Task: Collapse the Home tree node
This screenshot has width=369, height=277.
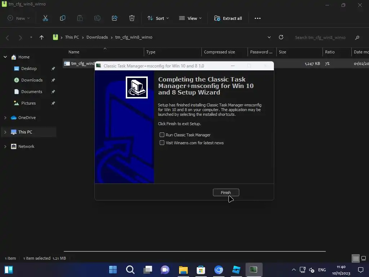Action: [x=5, y=57]
